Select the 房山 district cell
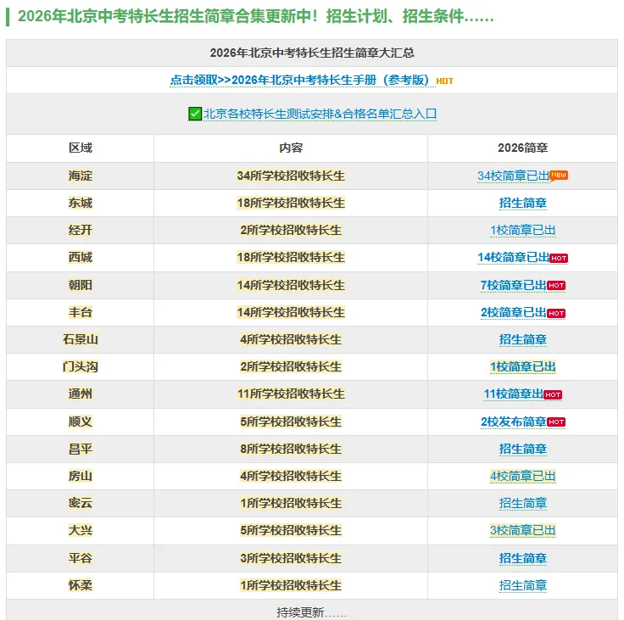The image size is (624, 620). tap(80, 477)
